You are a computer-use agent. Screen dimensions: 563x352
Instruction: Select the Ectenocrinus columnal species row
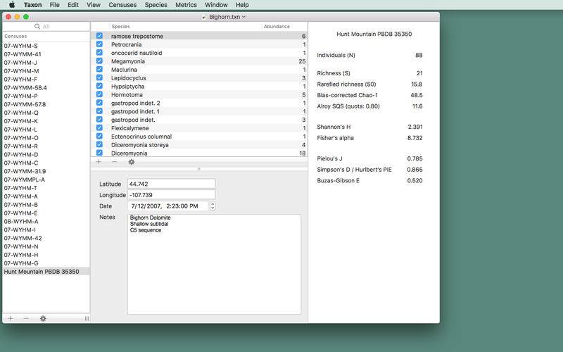click(x=199, y=137)
